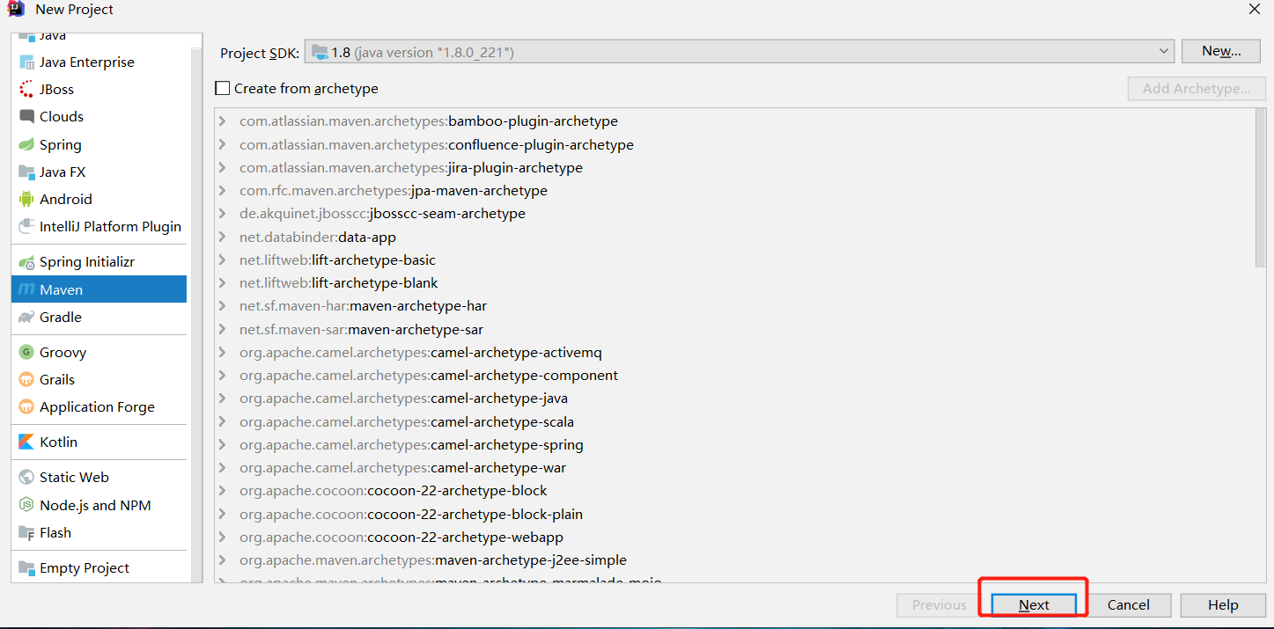This screenshot has width=1274, height=629.
Task: Click the SDK folder icon in dropdown
Action: 320,53
